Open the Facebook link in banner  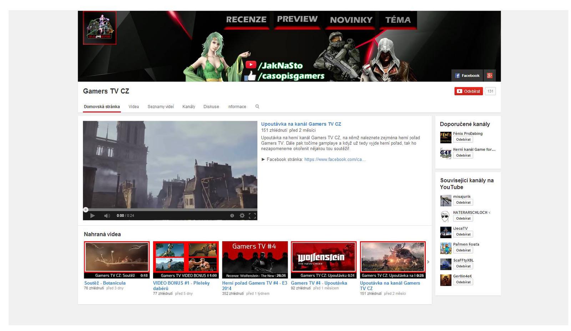click(x=467, y=75)
